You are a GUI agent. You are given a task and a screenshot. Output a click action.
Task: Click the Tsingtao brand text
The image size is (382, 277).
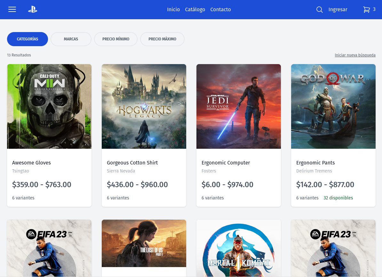pos(21,171)
